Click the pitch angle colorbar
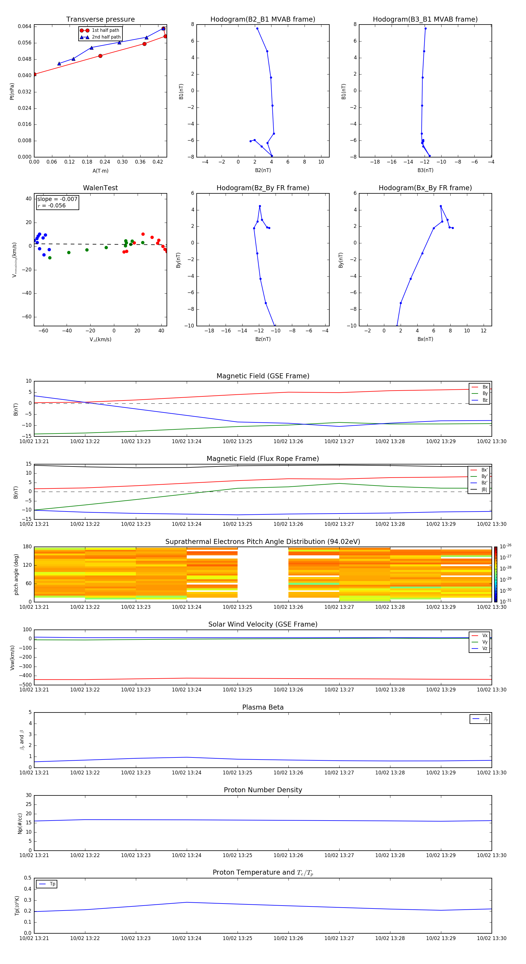This screenshot has height=964, width=526. click(x=496, y=574)
